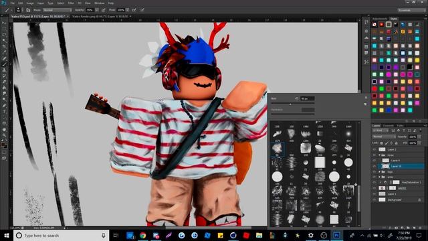Toggle the Brush panel from options bar
This screenshot has height=241, width=428.
(28, 10)
